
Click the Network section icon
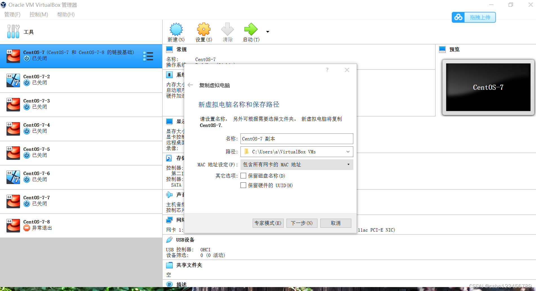point(169,220)
